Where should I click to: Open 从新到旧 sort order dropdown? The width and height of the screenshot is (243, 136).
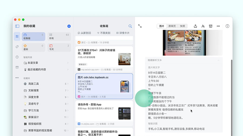coord(84,33)
